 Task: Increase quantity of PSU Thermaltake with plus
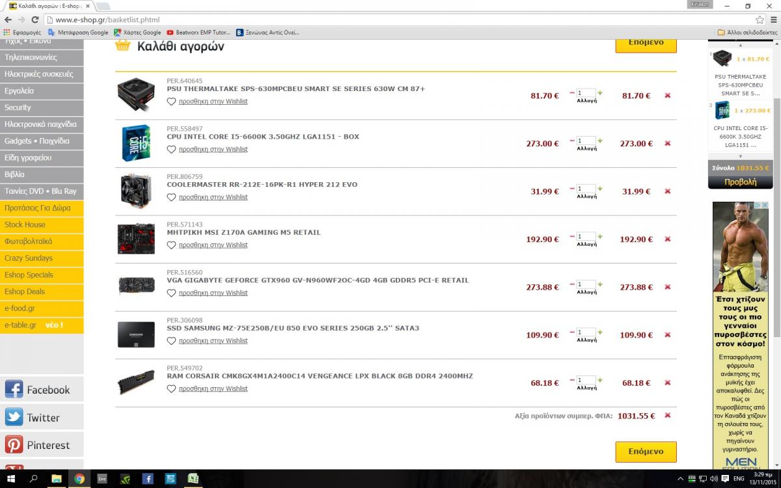tap(600, 93)
